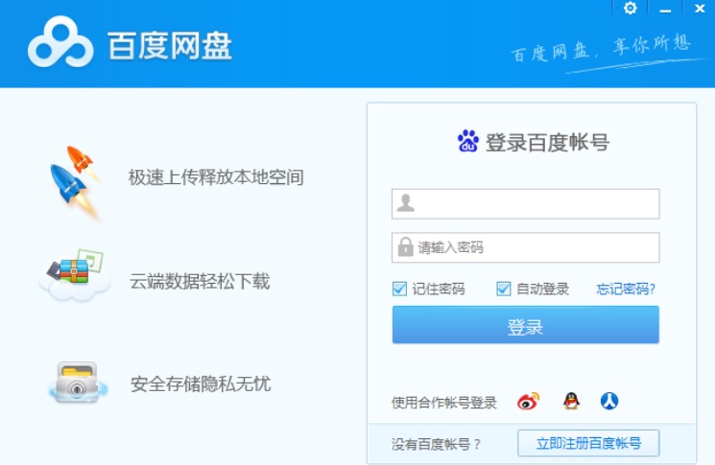
Task: Click the 安全存储隐私无忧 text
Action: [201, 384]
